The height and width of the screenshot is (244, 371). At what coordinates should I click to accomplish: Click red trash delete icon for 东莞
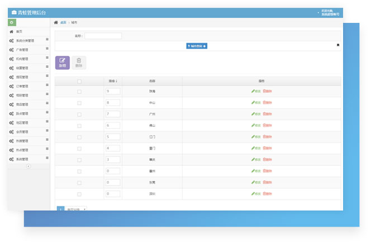(x=264, y=182)
